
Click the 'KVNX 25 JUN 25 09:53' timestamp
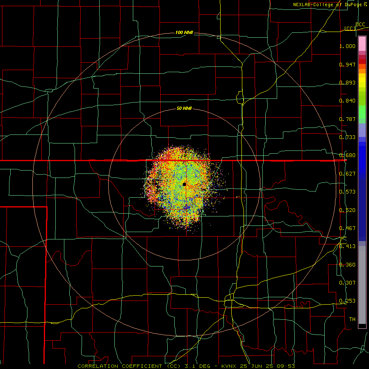click(258, 366)
